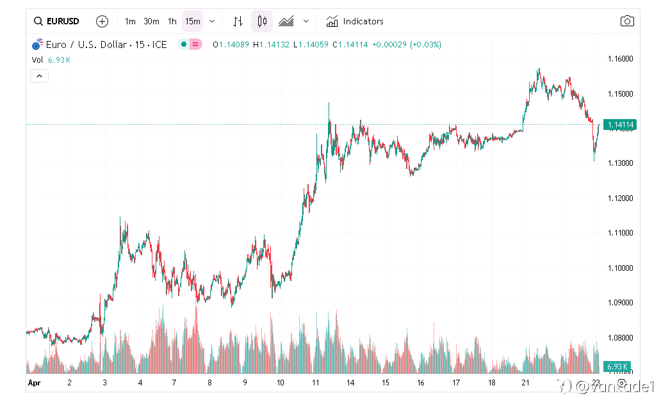Click the 1.10000 price axis label

tap(620, 268)
